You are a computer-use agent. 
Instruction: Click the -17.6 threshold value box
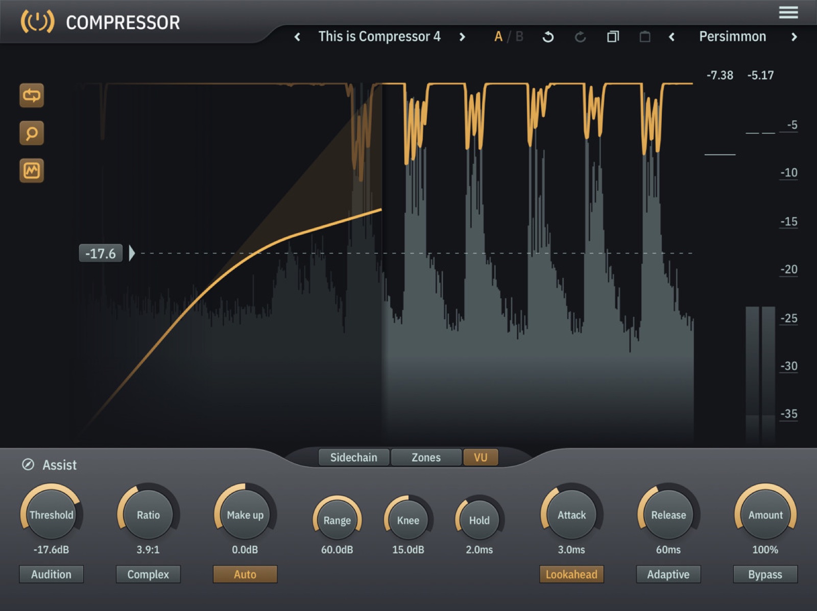coord(101,253)
